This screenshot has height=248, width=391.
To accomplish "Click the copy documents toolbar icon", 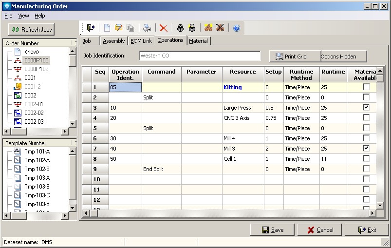I will 130,28.
